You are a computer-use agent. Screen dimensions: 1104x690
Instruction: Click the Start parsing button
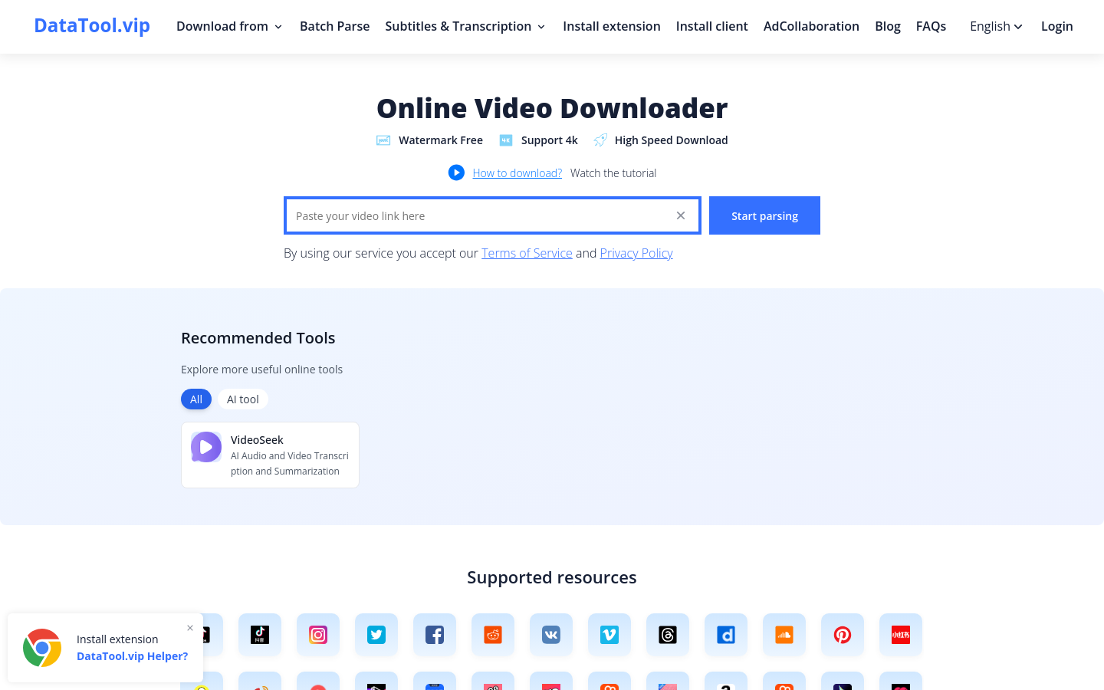pos(764,215)
